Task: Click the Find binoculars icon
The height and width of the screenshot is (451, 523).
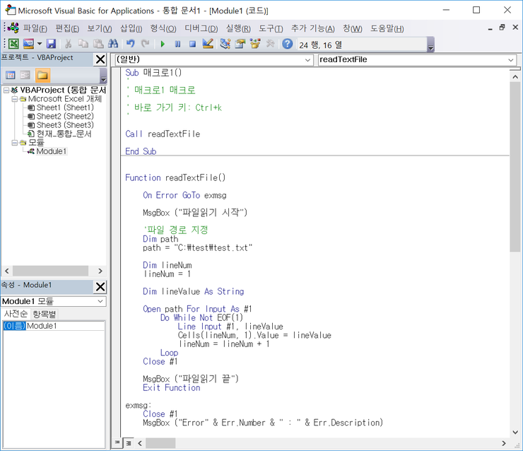Action: (x=113, y=44)
